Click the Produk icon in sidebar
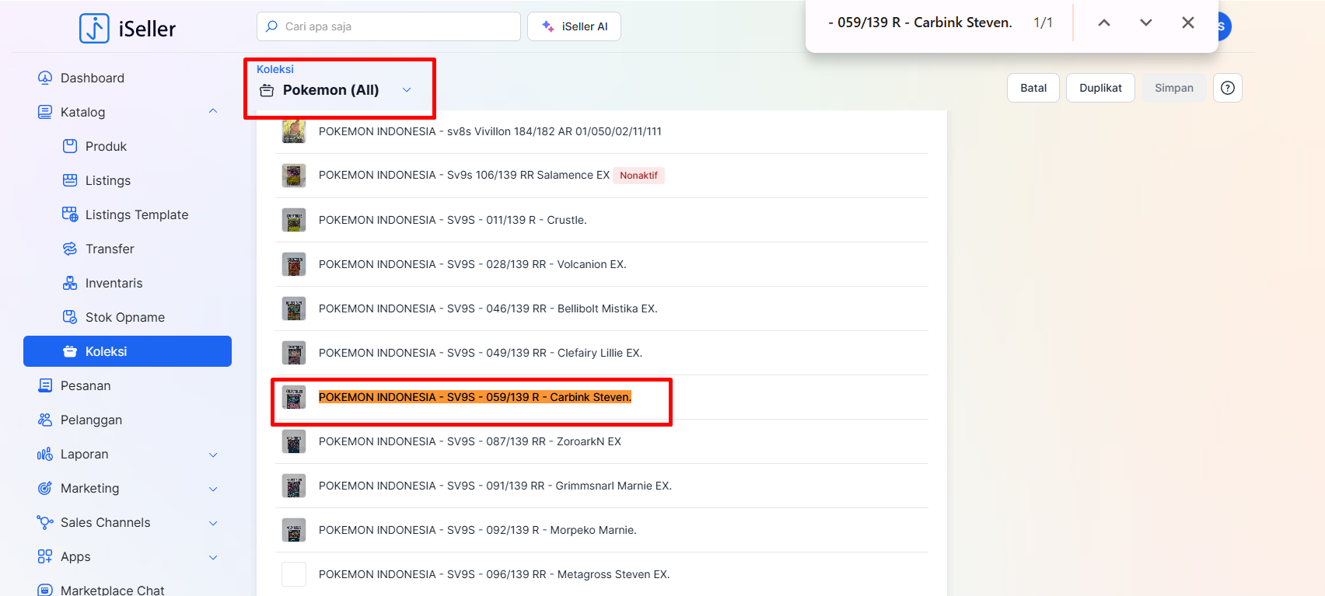Viewport: 1325px width, 596px height. click(x=70, y=146)
